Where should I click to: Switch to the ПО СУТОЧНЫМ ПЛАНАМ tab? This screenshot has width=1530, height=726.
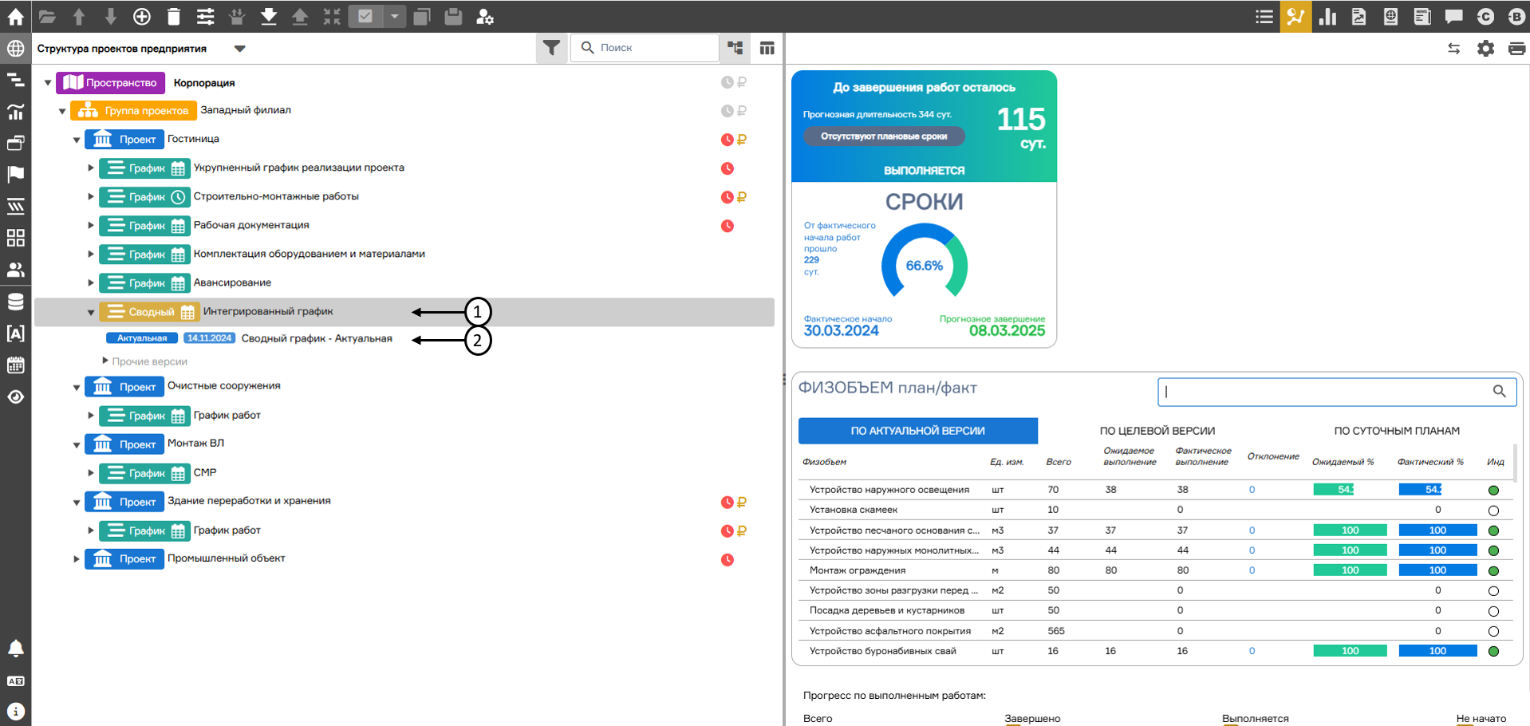[x=1397, y=431]
